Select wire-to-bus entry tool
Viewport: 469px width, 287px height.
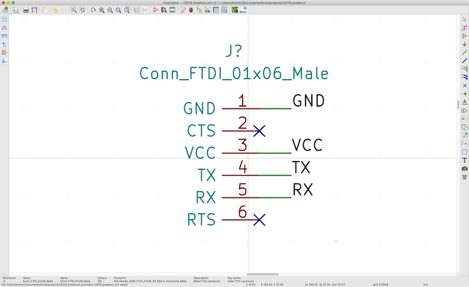click(464, 69)
